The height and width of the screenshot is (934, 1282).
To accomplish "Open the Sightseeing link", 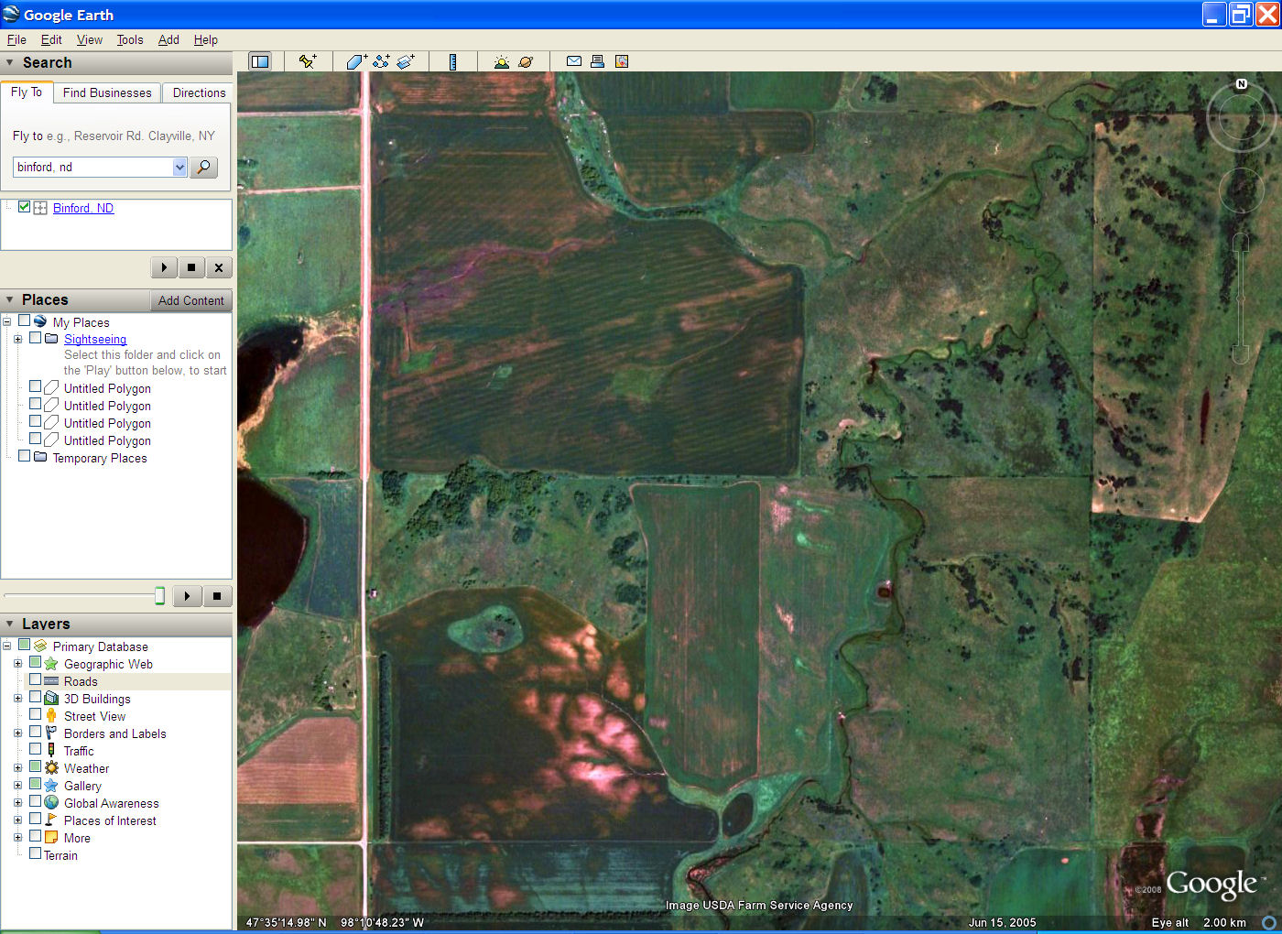I will coord(95,339).
